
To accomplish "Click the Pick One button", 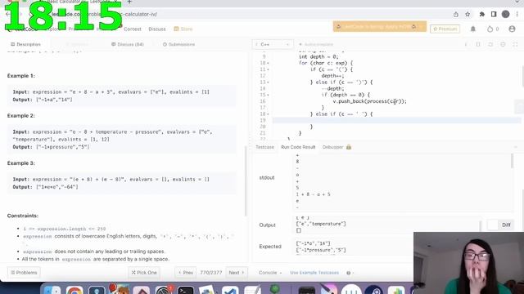I will [144, 273].
